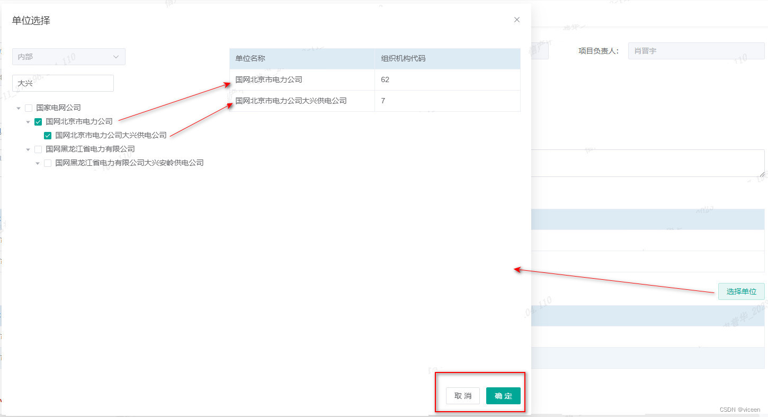The image size is (768, 417).
Task: Click 项目负责人 field showing 肖晋宇
Action: click(x=696, y=51)
